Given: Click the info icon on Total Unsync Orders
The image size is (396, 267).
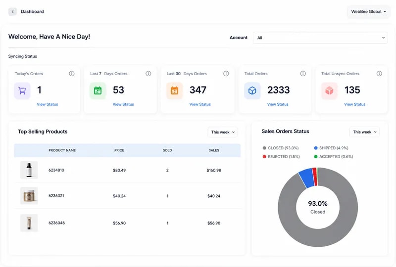Looking at the screenshot, I should (379, 74).
